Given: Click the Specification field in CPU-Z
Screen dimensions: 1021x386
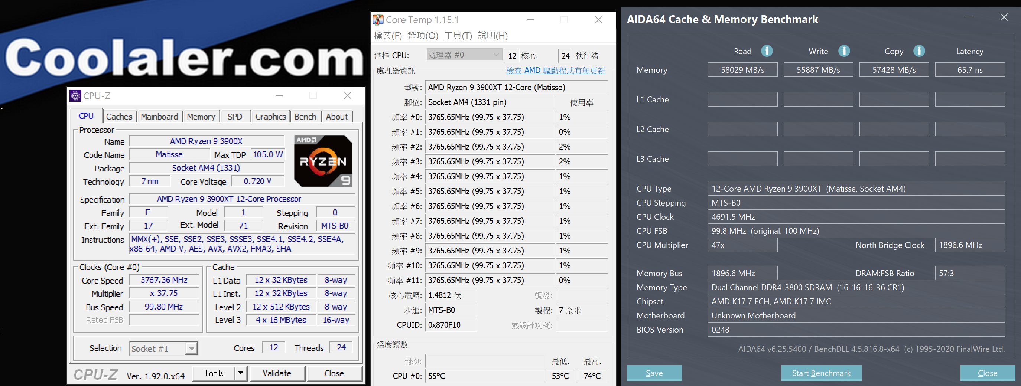Looking at the screenshot, I should click(x=242, y=199).
